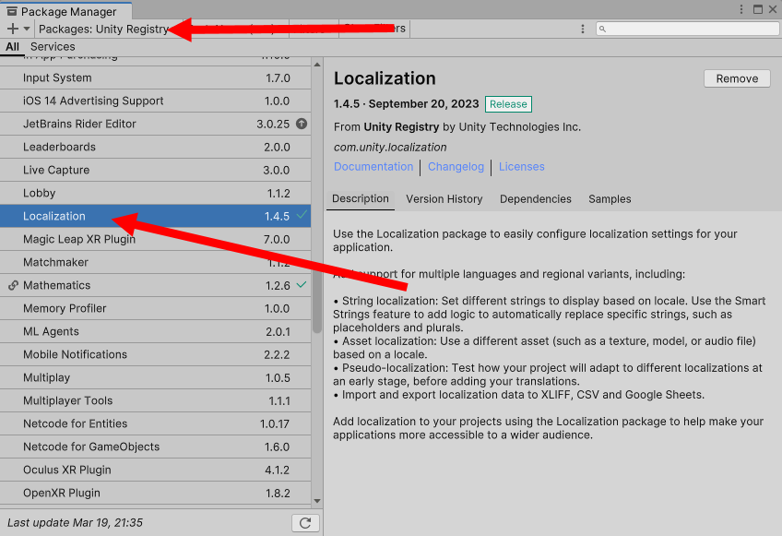
Task: Click the plus add package icon
Action: click(x=13, y=29)
